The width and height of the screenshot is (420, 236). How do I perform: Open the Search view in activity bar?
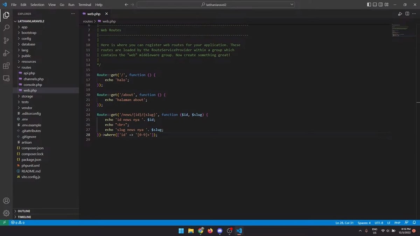coord(6,28)
